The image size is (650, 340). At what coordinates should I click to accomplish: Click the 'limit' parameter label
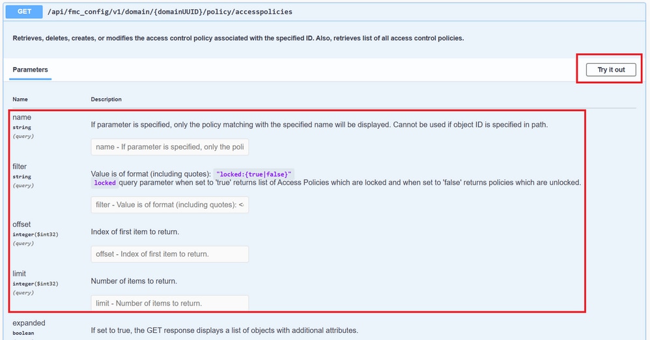[x=19, y=274]
